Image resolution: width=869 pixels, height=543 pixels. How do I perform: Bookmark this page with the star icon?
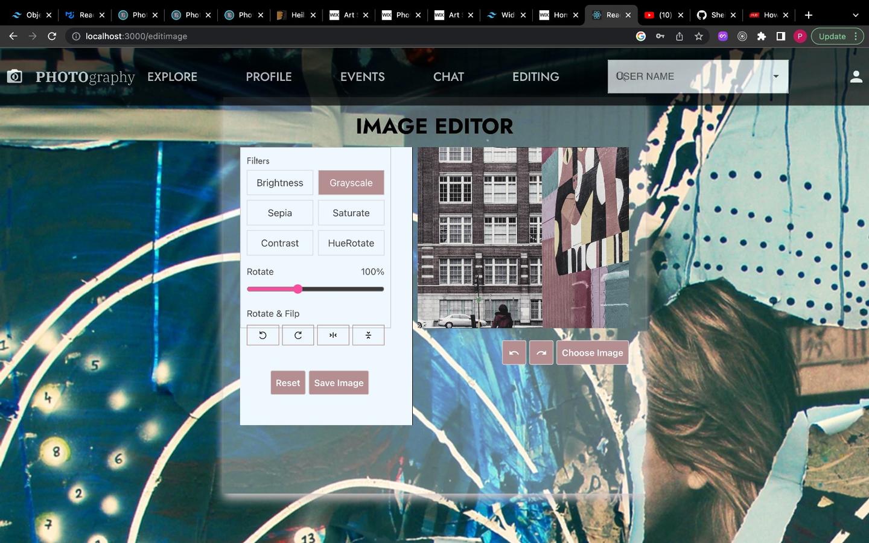click(699, 36)
